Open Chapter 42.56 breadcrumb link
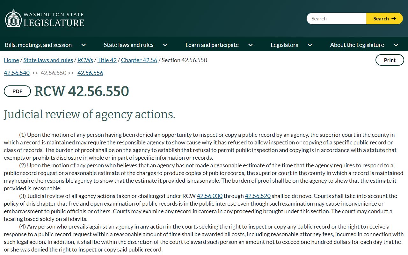This screenshot has height=255, width=408. 139,60
